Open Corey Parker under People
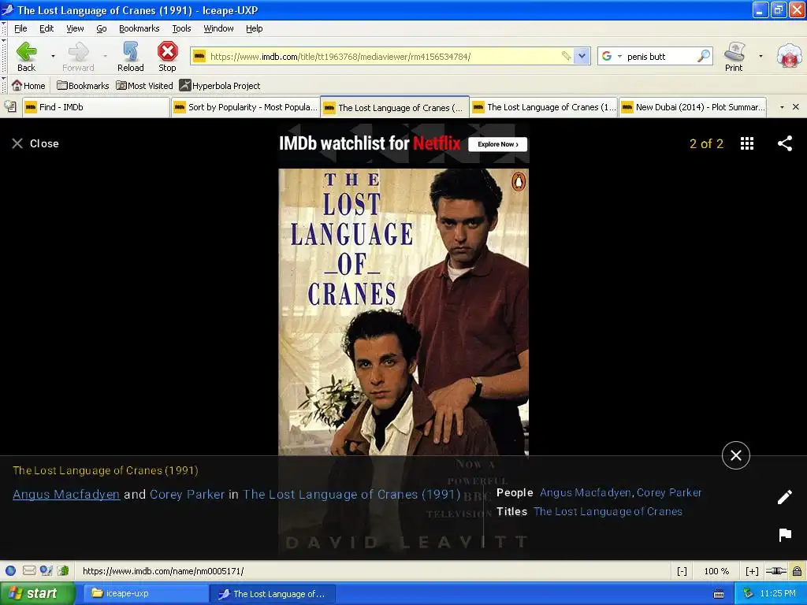The width and height of the screenshot is (807, 605). [x=669, y=492]
